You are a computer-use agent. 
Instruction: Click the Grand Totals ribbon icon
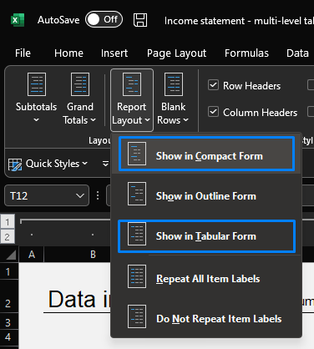tap(80, 84)
